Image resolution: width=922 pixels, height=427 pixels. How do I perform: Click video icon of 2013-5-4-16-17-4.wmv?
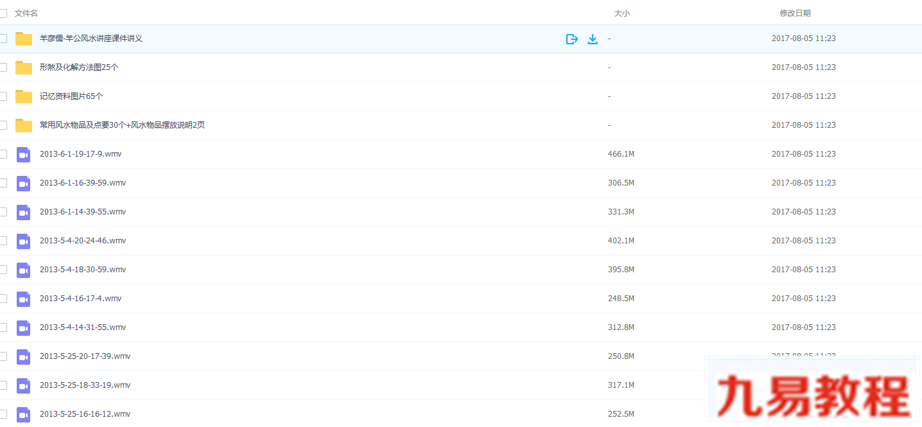[x=24, y=299]
